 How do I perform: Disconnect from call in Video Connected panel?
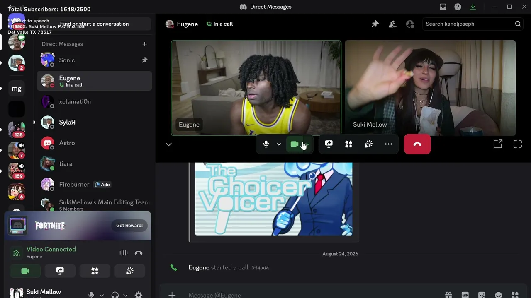pyautogui.click(x=139, y=253)
